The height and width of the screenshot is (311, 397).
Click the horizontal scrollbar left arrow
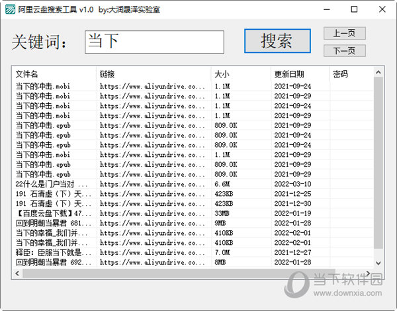coord(17,273)
